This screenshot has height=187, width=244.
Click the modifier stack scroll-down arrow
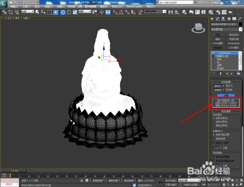240,69
